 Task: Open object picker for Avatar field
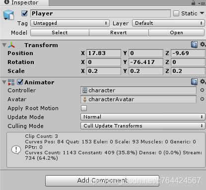(202, 99)
